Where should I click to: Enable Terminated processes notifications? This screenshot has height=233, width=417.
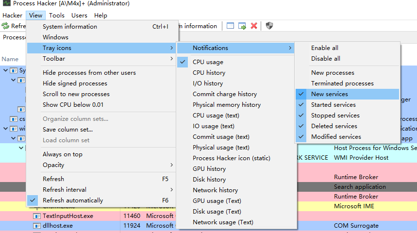347,83
